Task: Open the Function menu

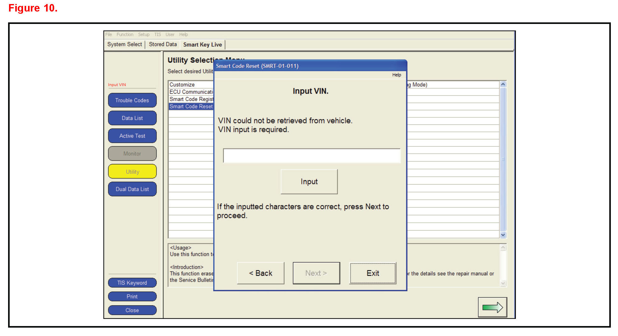Action: click(x=125, y=35)
